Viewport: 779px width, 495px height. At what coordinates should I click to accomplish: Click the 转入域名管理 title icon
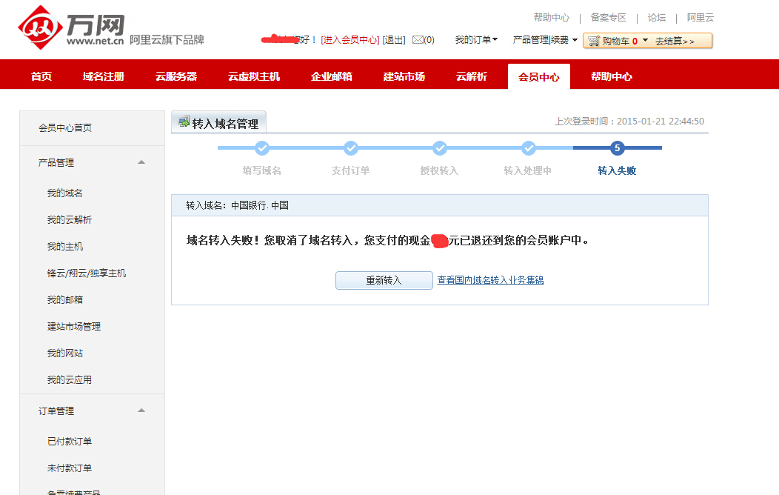[184, 122]
